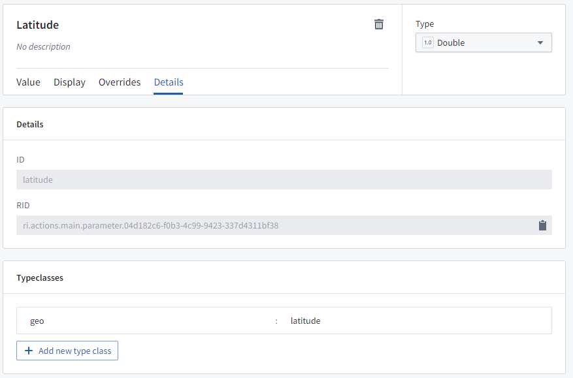Screen dimensions: 573x378
Task: Click the Type label above the dropdown
Action: click(x=425, y=24)
